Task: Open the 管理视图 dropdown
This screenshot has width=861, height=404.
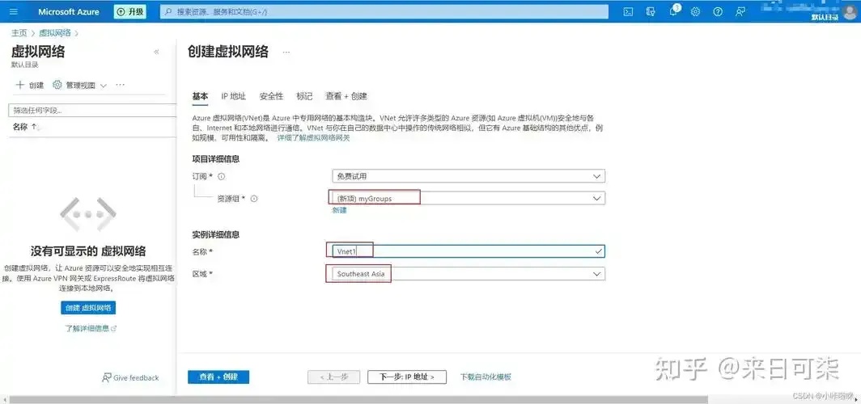Action: click(79, 85)
